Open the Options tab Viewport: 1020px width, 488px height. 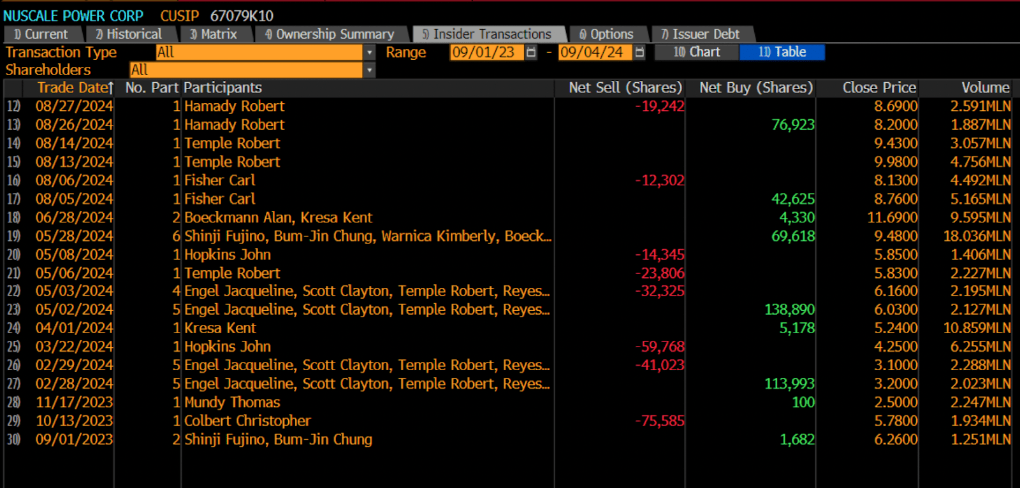[607, 34]
